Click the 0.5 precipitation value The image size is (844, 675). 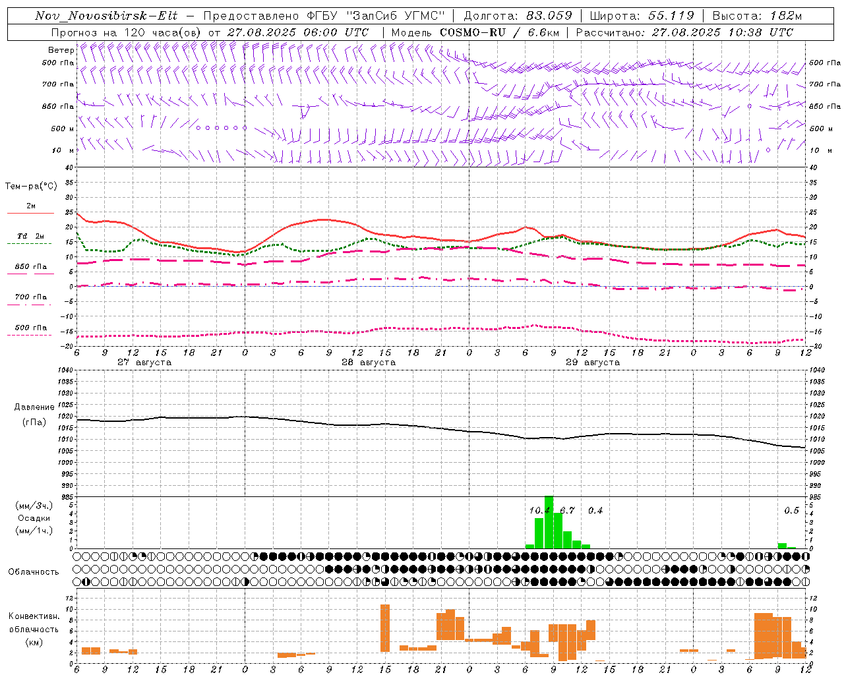coord(791,511)
